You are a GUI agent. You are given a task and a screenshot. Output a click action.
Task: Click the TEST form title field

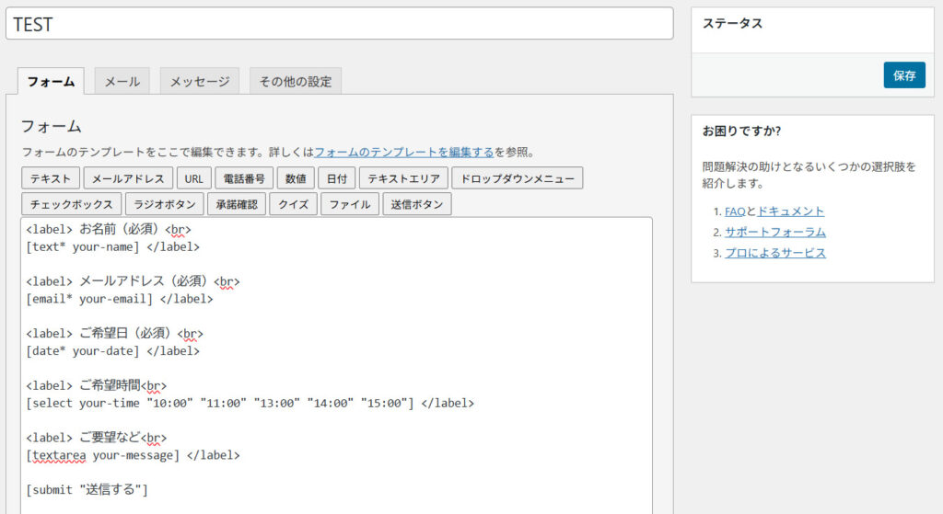339,25
